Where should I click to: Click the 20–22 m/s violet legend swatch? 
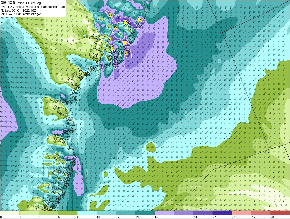coord(203,213)
